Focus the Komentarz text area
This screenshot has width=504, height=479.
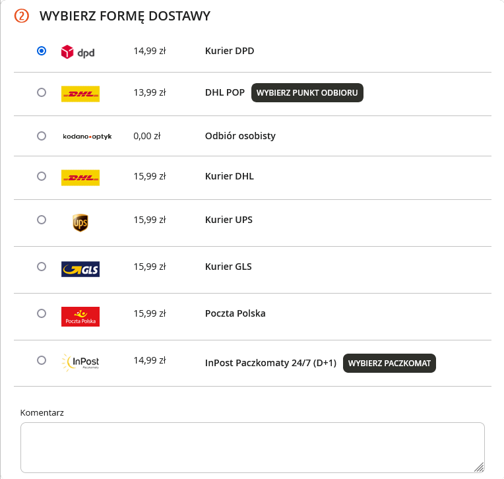[252, 447]
